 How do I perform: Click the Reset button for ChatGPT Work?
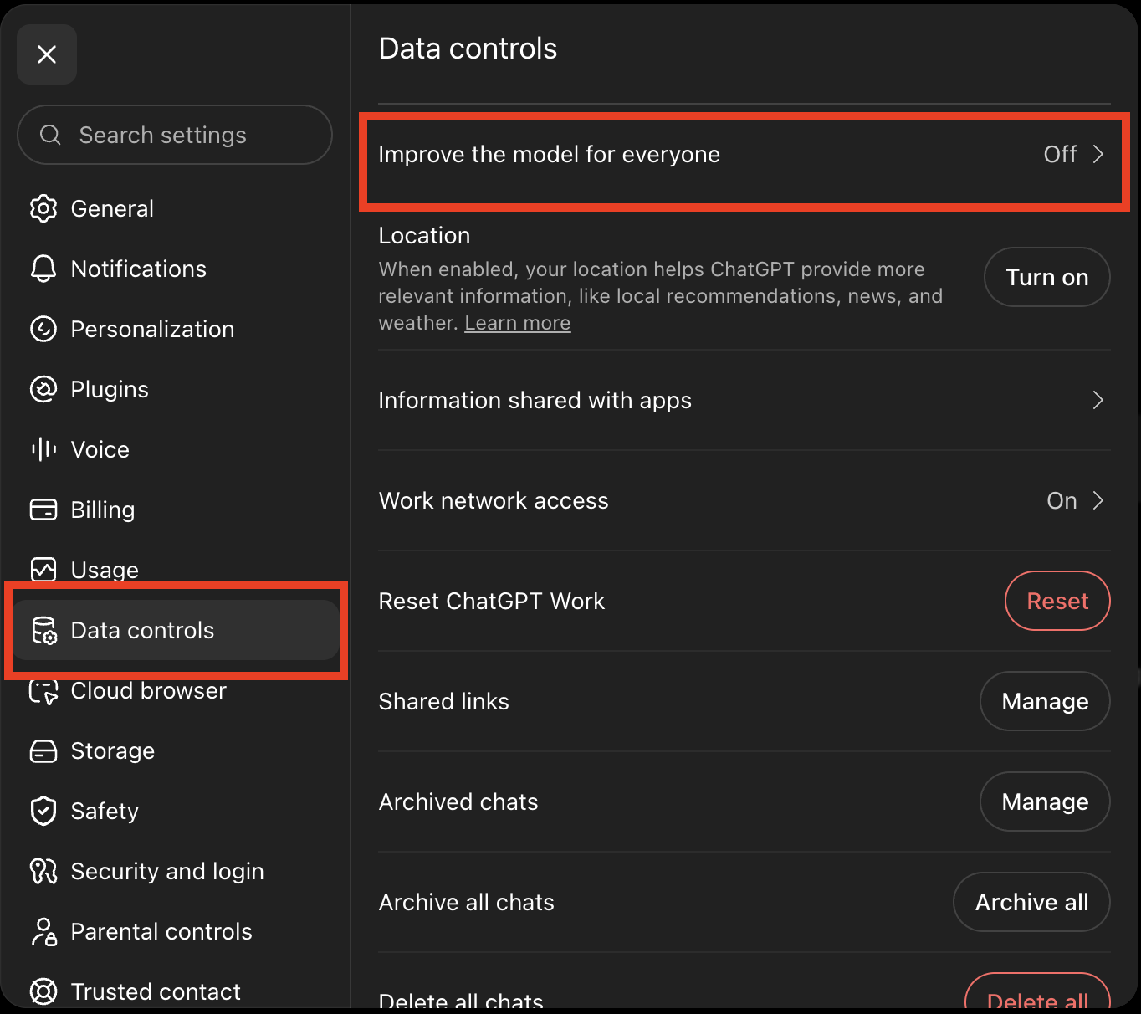(1057, 601)
